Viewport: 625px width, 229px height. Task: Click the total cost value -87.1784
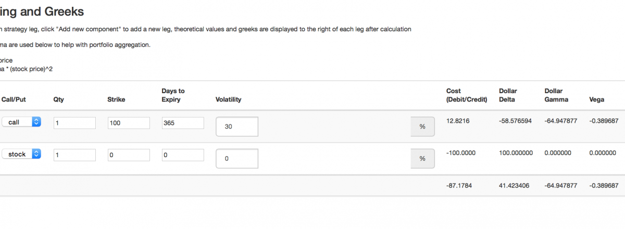coord(459,185)
